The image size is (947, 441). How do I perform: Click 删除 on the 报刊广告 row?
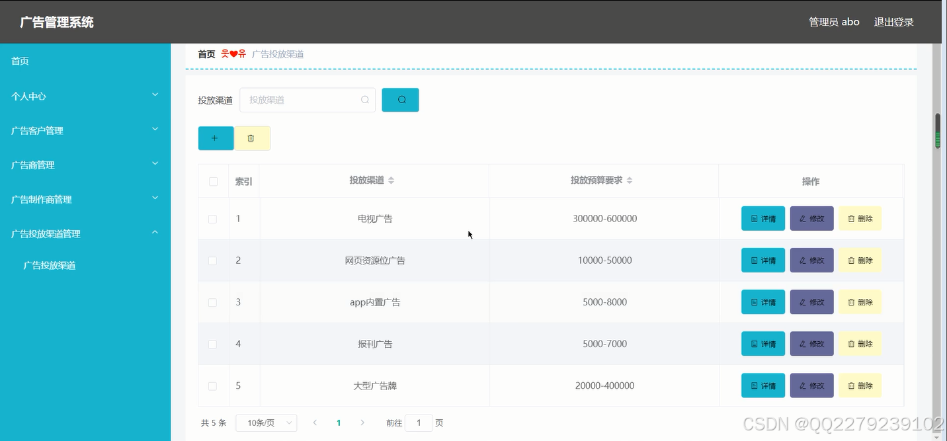coord(860,343)
